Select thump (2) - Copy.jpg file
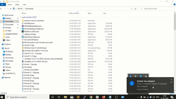 pyautogui.click(x=32, y=78)
